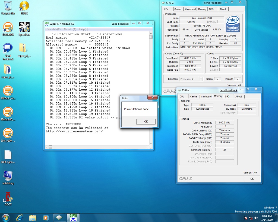Launch the 3DMark_Va... desktop shortcut
Screen dimensions: 278x222
(x=8, y=93)
